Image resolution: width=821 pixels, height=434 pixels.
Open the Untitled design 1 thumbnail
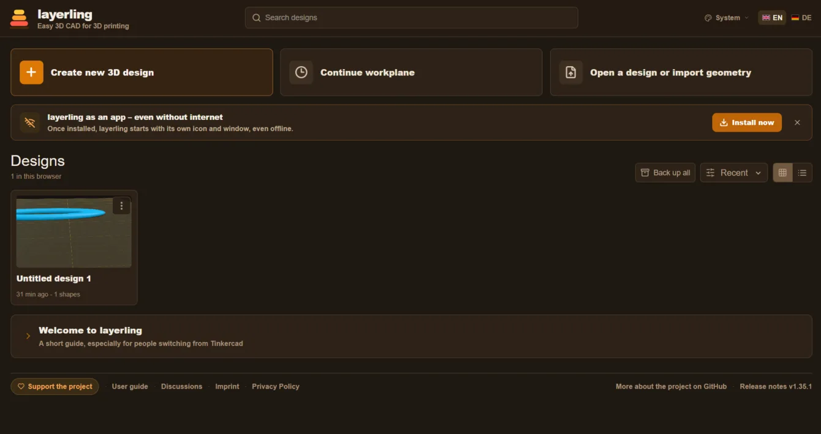tap(74, 232)
